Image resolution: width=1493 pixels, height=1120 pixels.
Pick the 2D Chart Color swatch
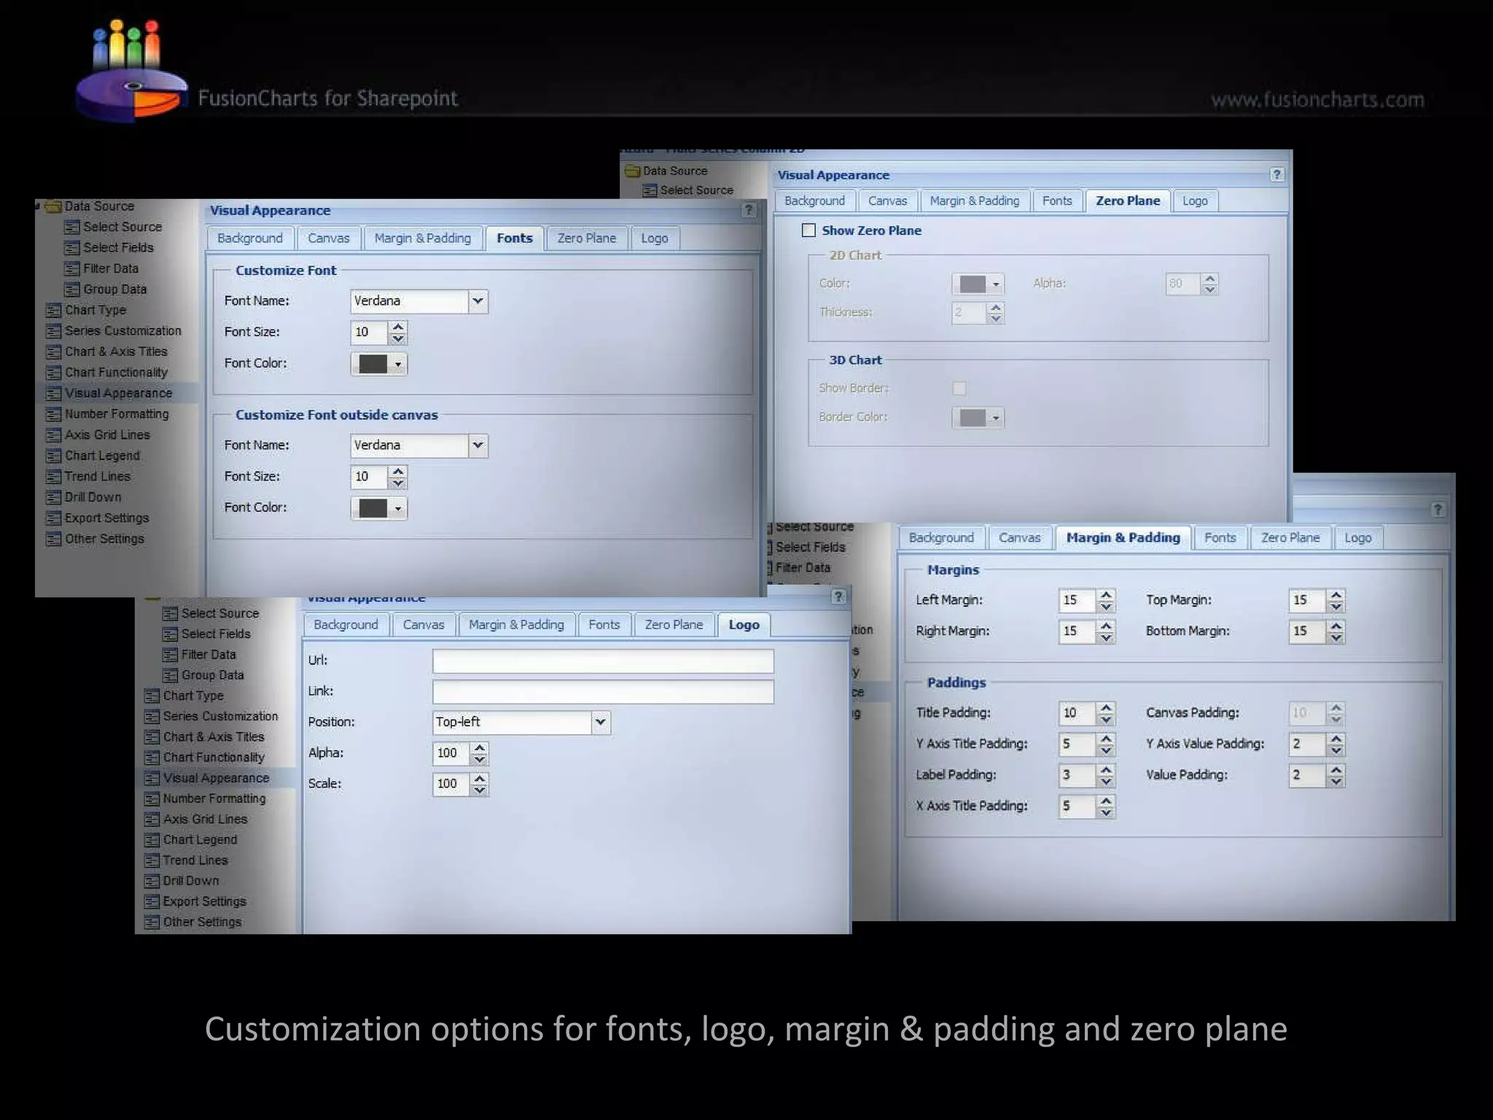[972, 284]
